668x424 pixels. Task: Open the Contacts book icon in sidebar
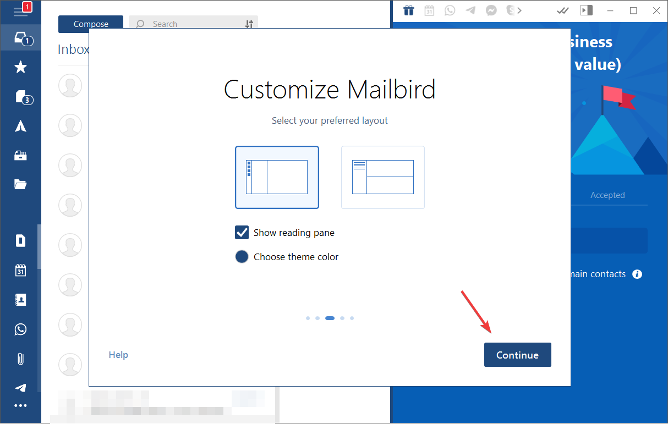[x=20, y=300]
